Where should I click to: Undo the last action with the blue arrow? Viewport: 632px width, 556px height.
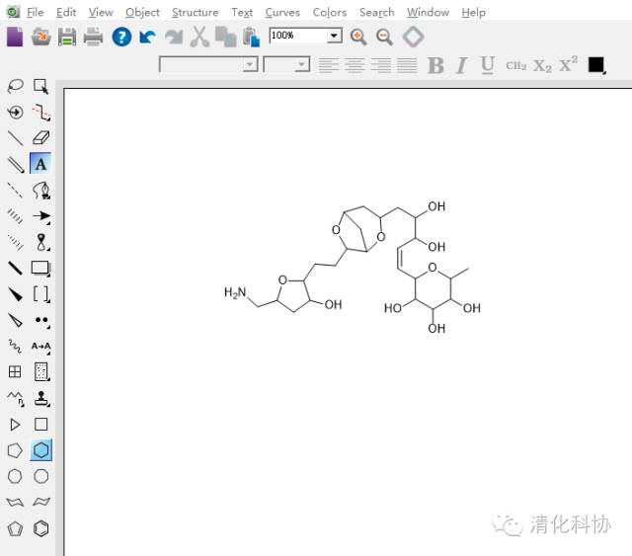click(147, 38)
